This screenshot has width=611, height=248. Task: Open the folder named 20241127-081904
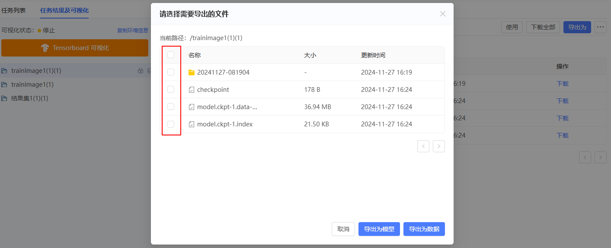(223, 72)
